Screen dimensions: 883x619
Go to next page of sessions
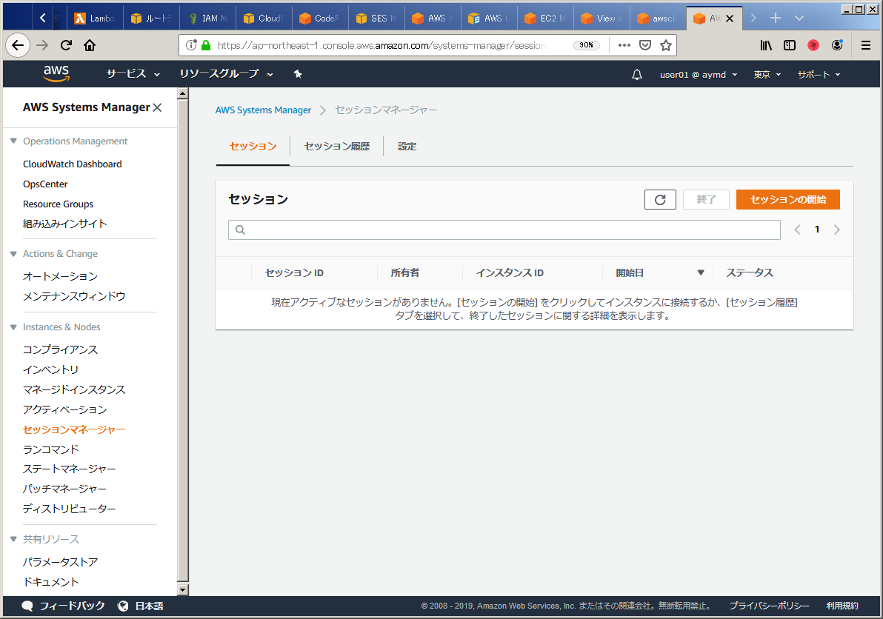click(837, 230)
